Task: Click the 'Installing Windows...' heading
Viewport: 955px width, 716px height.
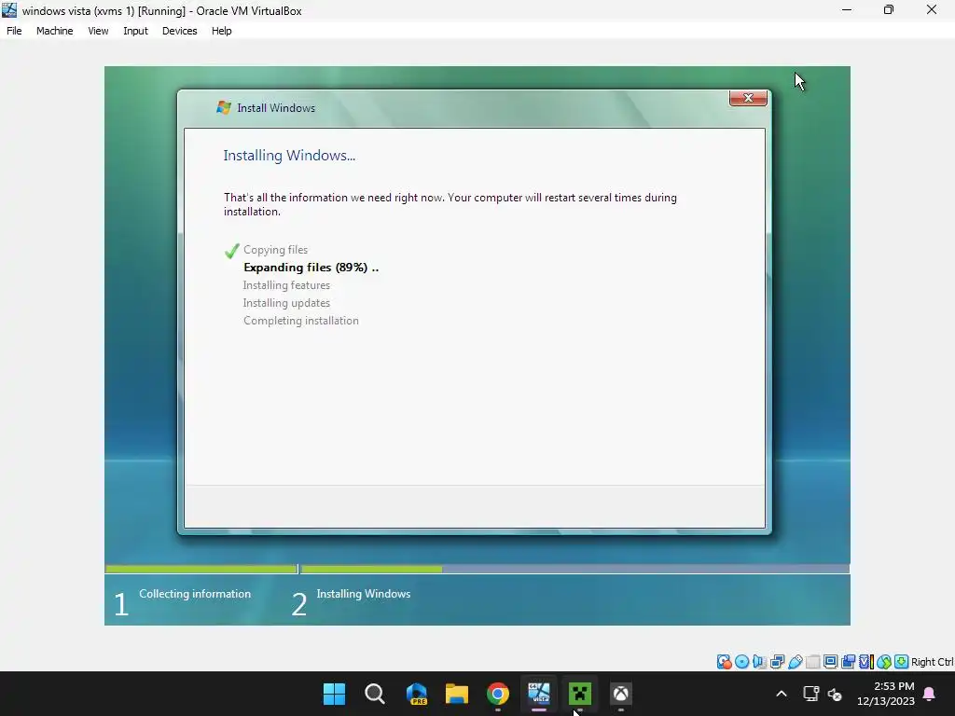Action: pyautogui.click(x=289, y=156)
